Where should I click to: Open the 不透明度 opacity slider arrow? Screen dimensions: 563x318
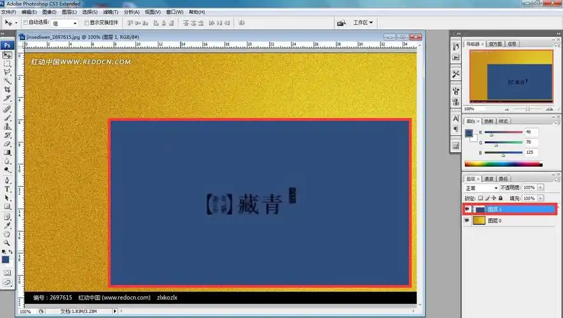540,188
